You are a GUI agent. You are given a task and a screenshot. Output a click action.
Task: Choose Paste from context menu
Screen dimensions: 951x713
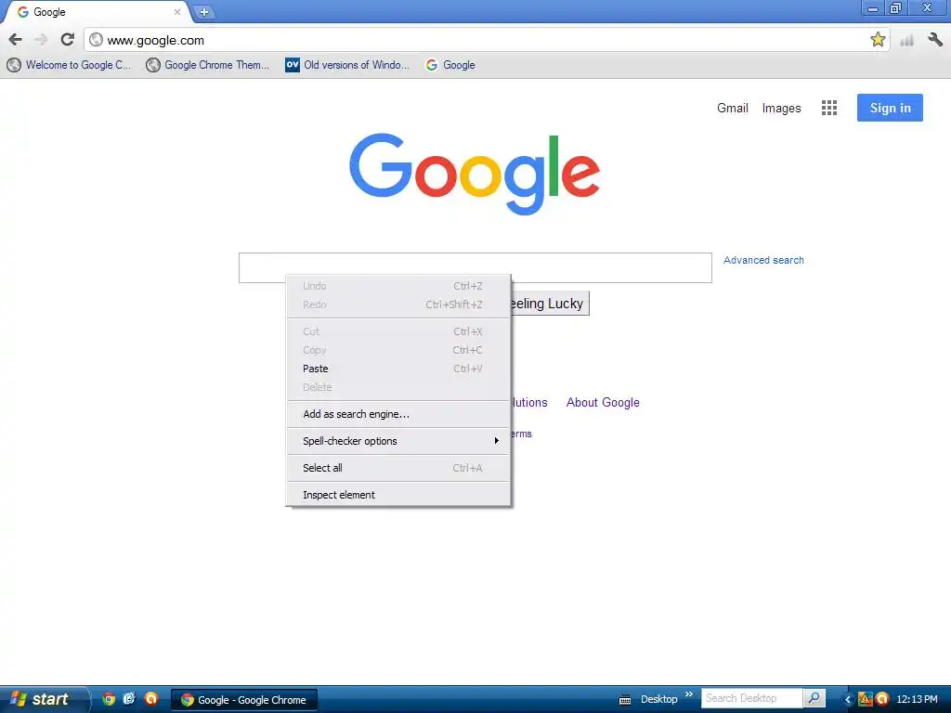coord(397,369)
